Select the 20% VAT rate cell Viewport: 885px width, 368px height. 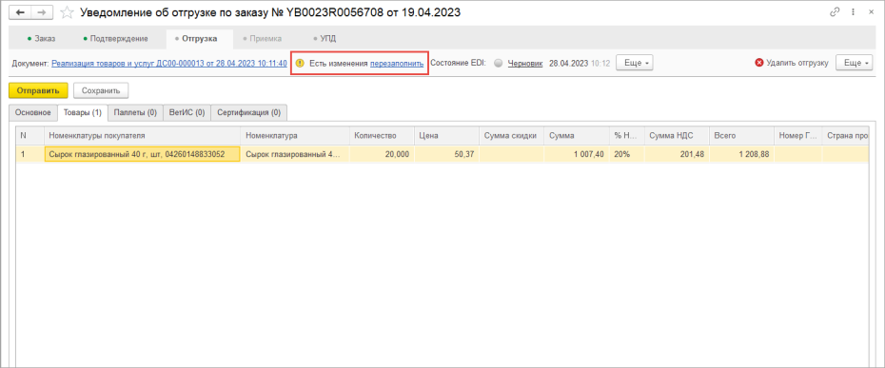(627, 154)
